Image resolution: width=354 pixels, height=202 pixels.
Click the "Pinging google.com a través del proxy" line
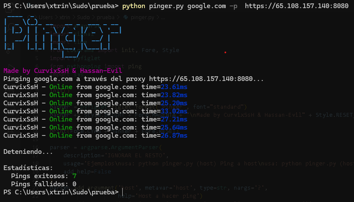click(x=133, y=79)
